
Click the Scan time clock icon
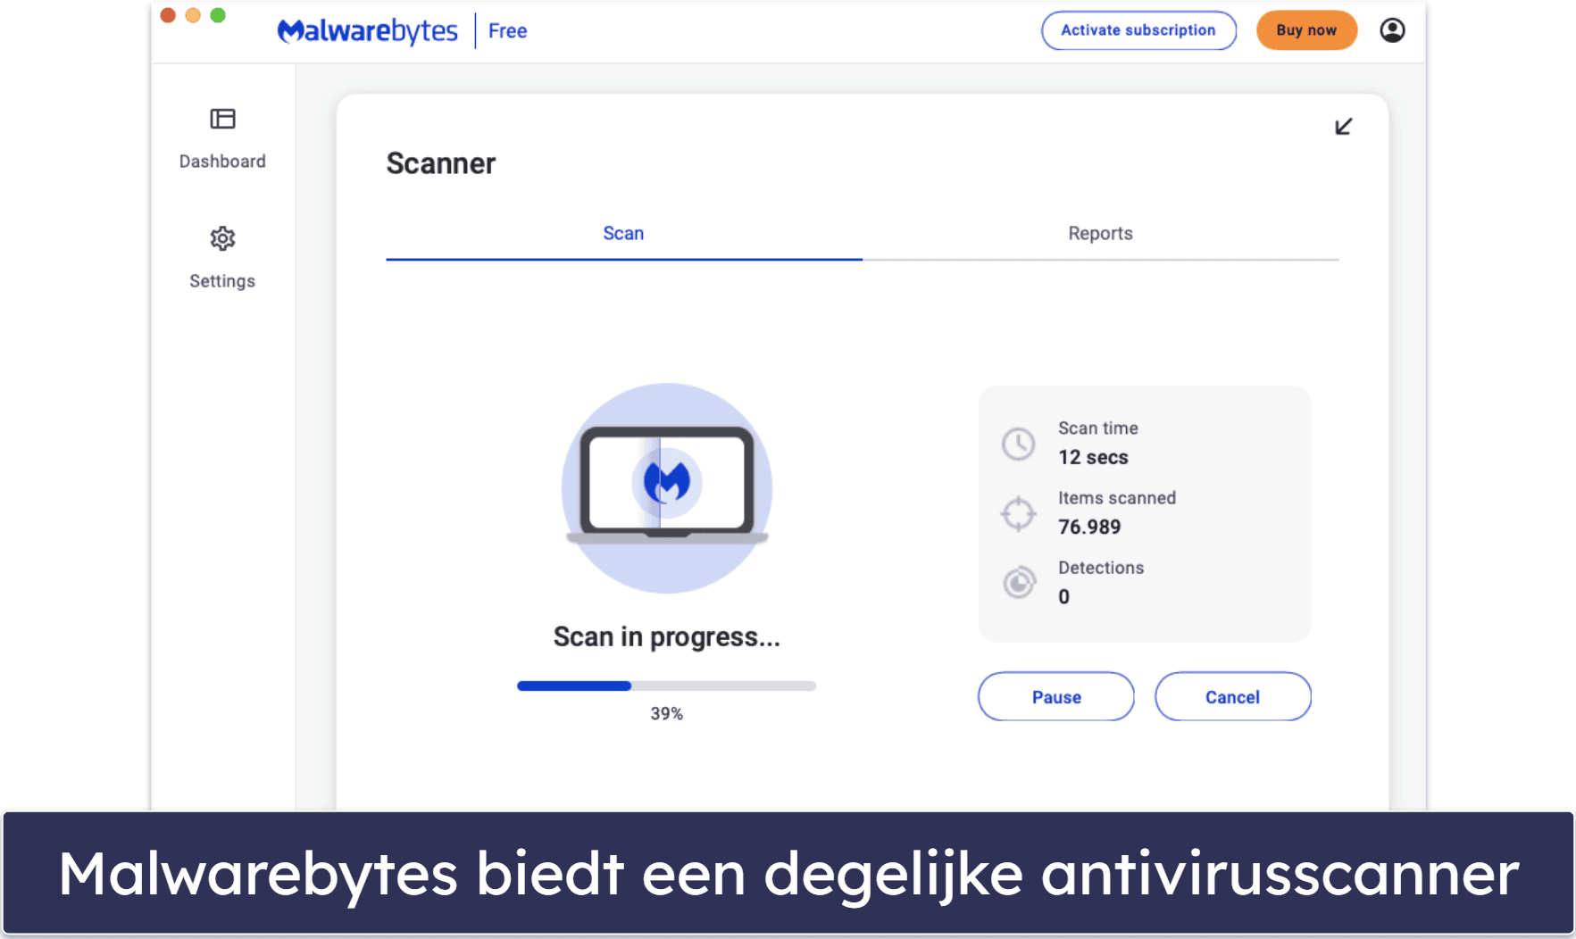pos(1018,444)
